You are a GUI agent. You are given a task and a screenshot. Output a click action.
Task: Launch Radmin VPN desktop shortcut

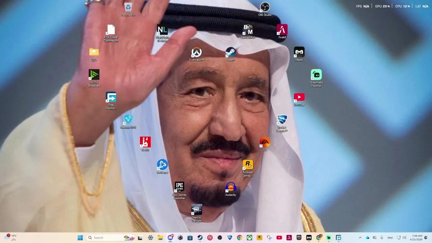[128, 122]
